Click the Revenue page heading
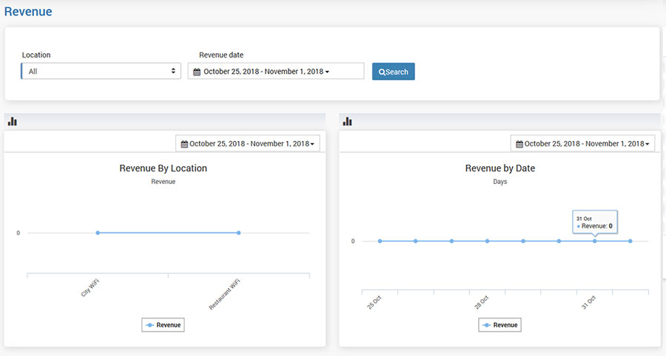Screen dimensions: 666x356 pyautogui.click(x=28, y=12)
